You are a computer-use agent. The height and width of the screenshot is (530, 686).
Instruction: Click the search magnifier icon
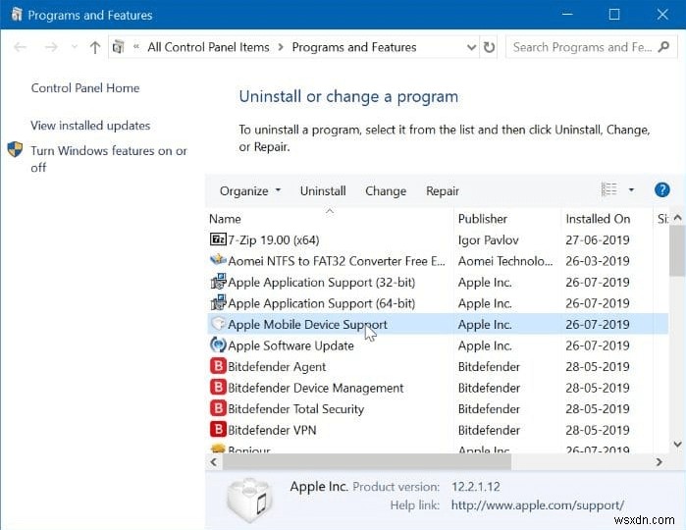click(x=663, y=46)
